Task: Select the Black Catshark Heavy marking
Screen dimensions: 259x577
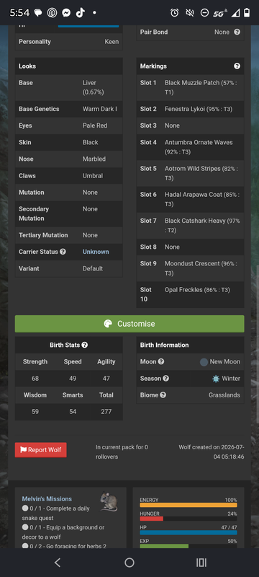Action: pyautogui.click(x=202, y=225)
